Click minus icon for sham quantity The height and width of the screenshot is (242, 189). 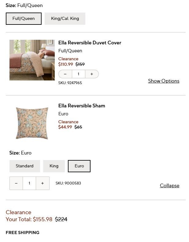[x=16, y=183]
